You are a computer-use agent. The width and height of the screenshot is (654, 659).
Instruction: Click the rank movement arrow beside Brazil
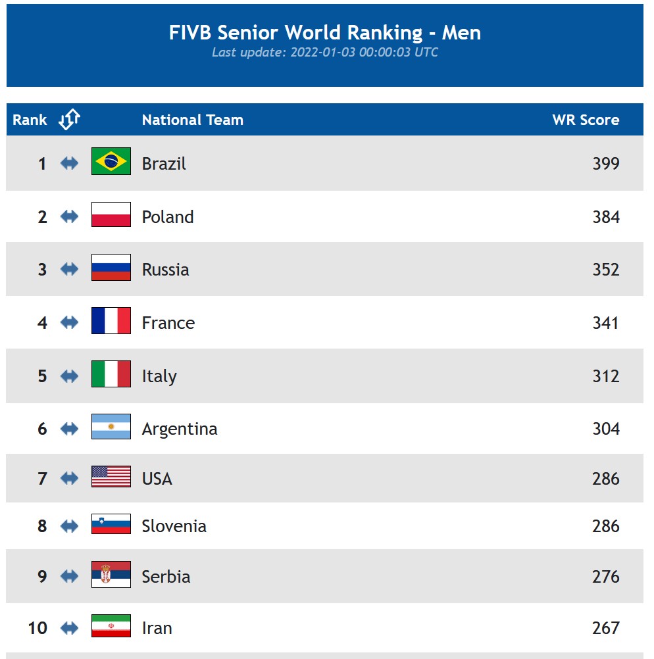pyautogui.click(x=69, y=163)
